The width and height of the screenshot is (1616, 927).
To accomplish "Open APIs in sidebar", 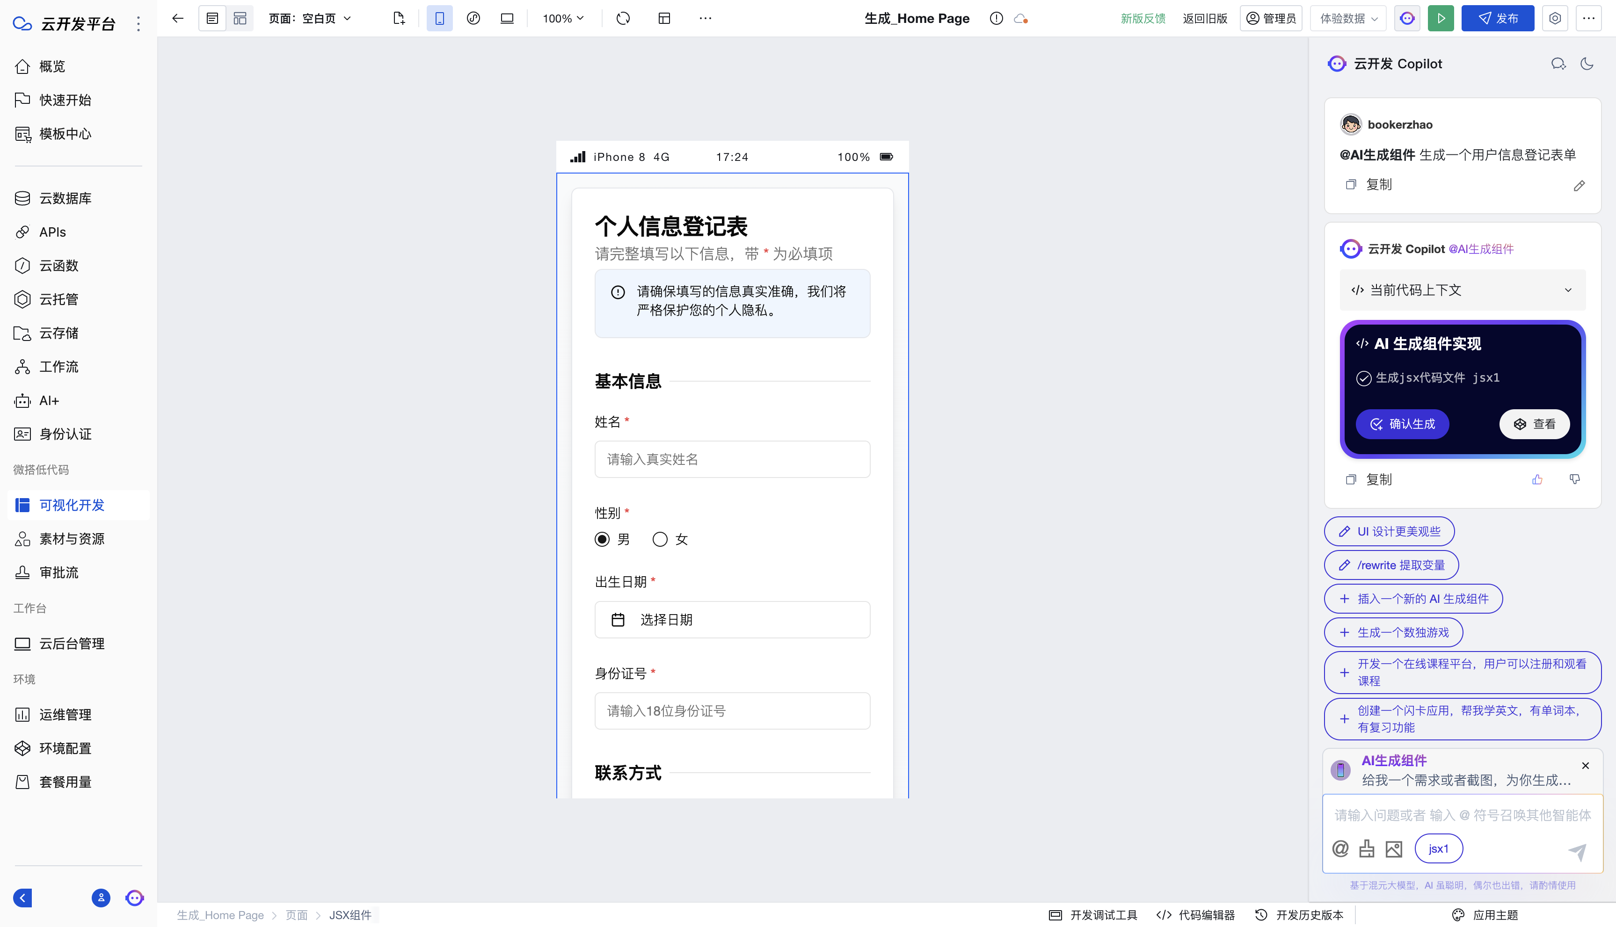I will [78, 232].
